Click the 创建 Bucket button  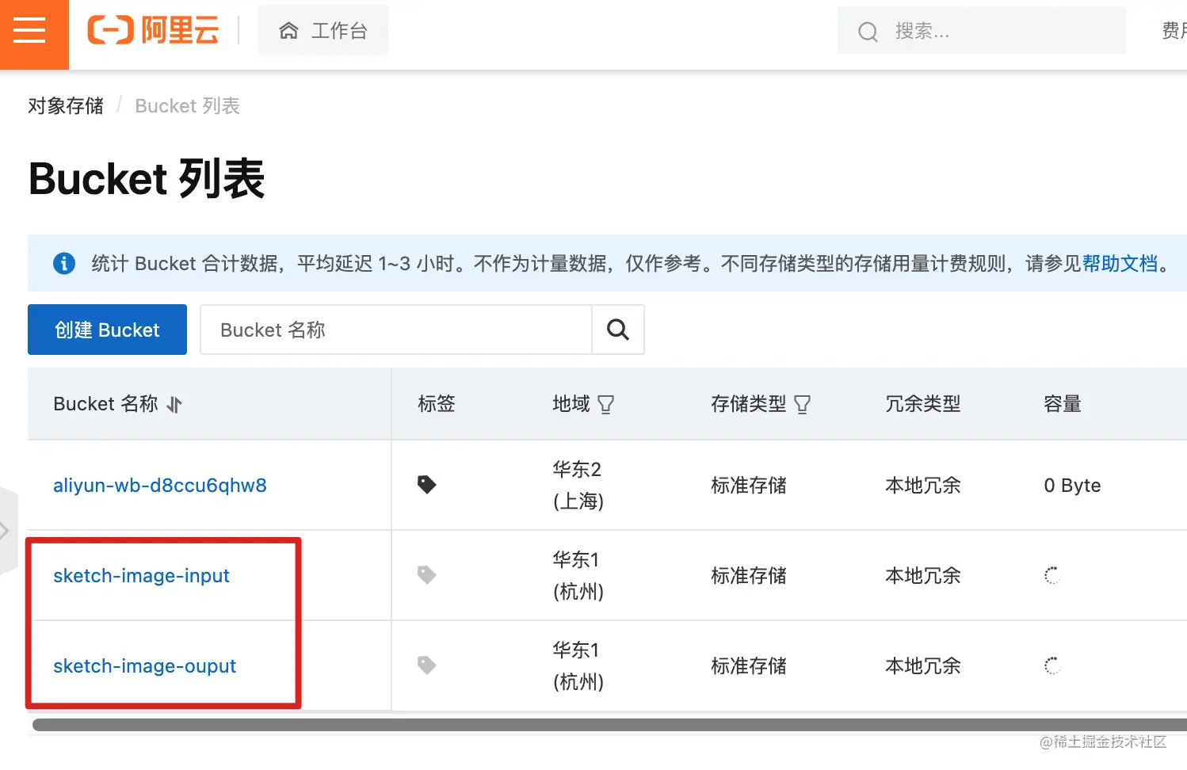pyautogui.click(x=107, y=330)
